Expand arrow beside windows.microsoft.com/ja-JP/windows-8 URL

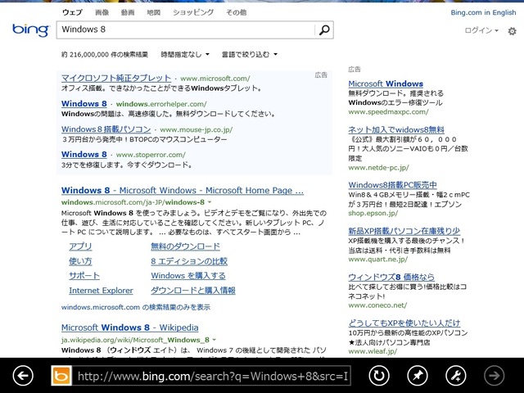(210, 202)
